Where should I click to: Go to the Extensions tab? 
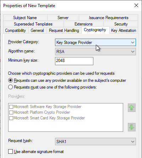click(83, 24)
